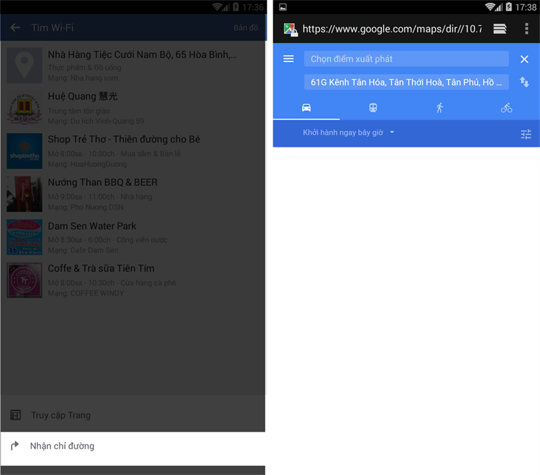
Task: Expand Khởi hành ngay bây giờ dropdown
Action: 348,132
